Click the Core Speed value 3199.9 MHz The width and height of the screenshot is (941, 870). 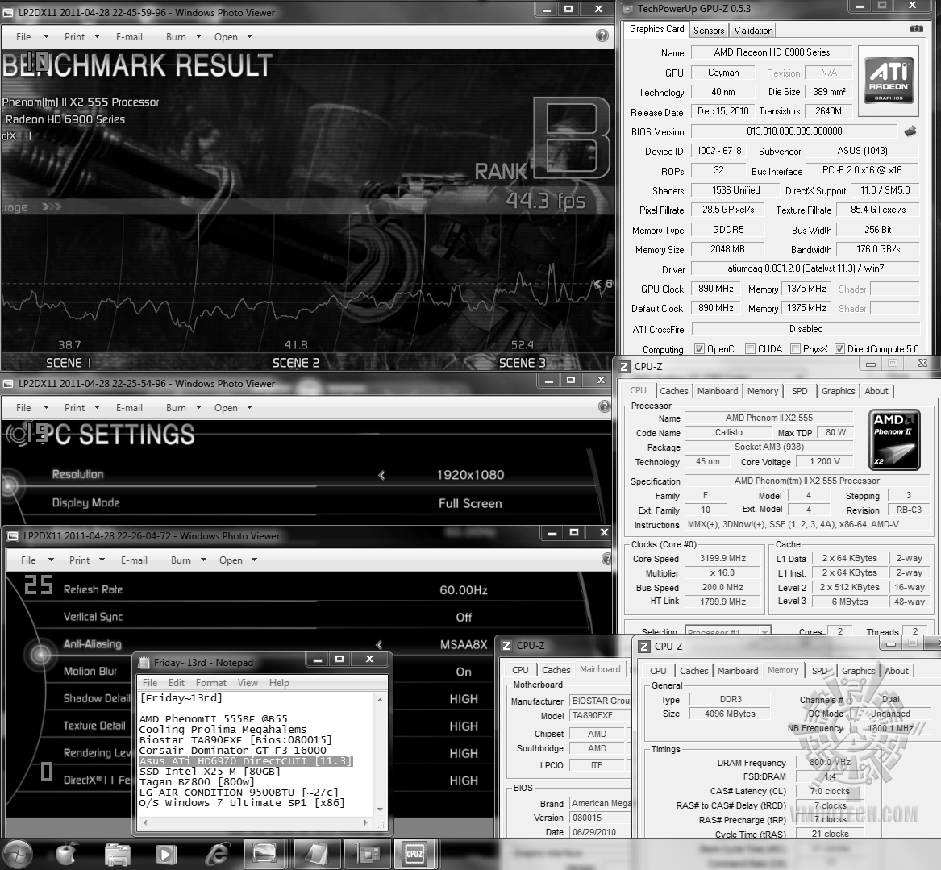(x=722, y=558)
